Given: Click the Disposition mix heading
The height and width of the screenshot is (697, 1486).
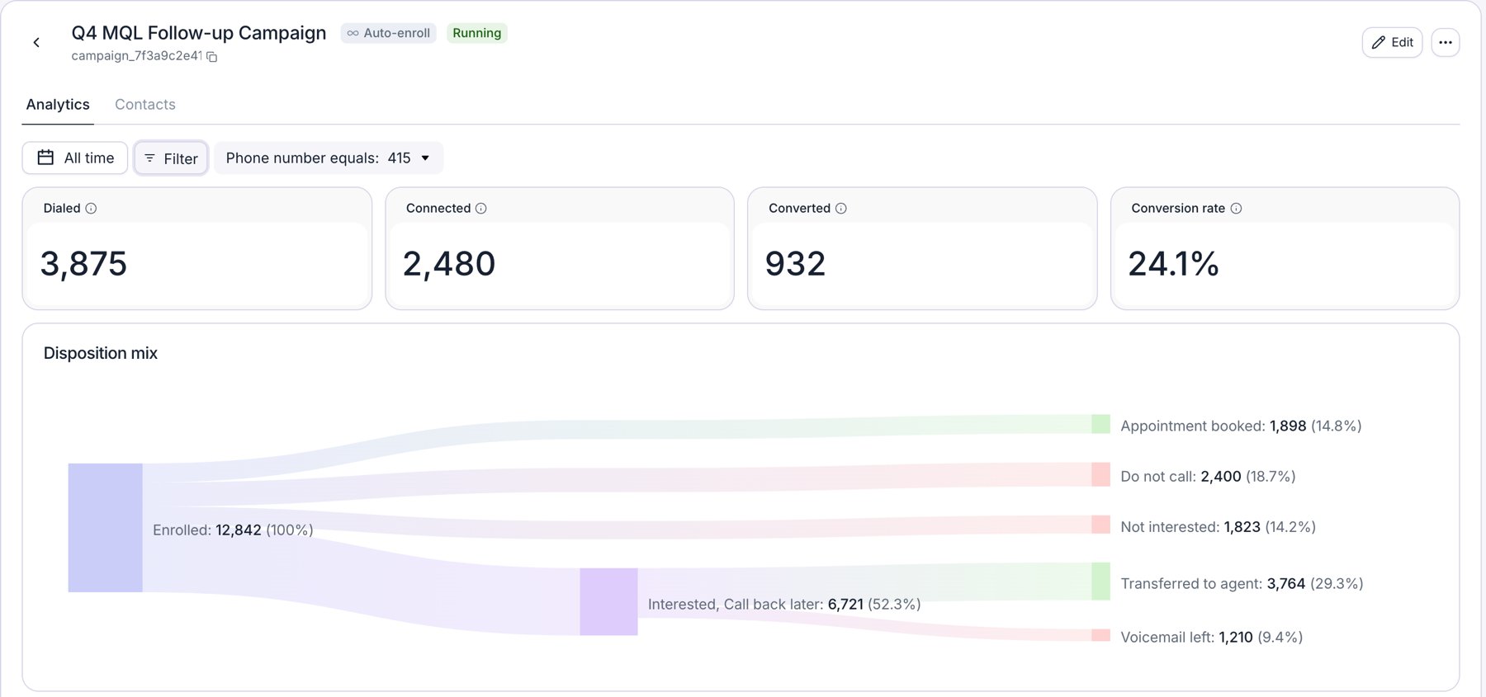Looking at the screenshot, I should 101,353.
